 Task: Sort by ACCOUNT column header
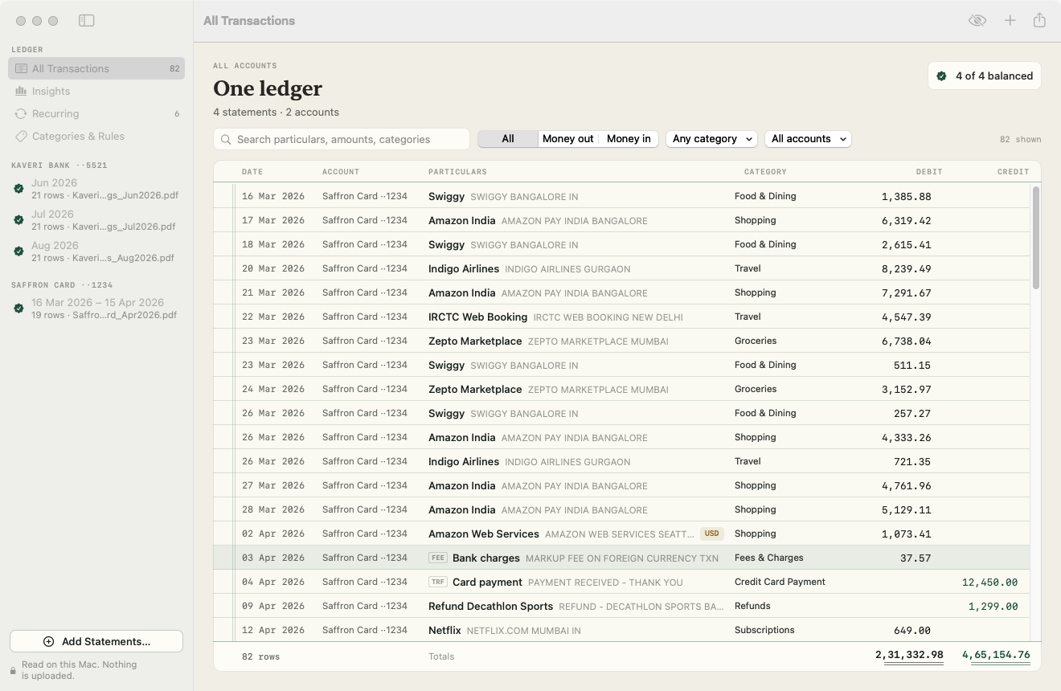(x=341, y=172)
